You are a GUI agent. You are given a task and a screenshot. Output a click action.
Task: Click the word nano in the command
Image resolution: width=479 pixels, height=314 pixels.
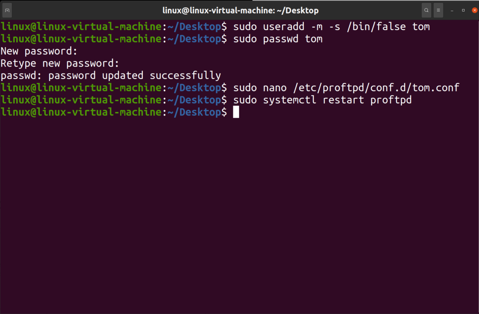pyautogui.click(x=275, y=88)
